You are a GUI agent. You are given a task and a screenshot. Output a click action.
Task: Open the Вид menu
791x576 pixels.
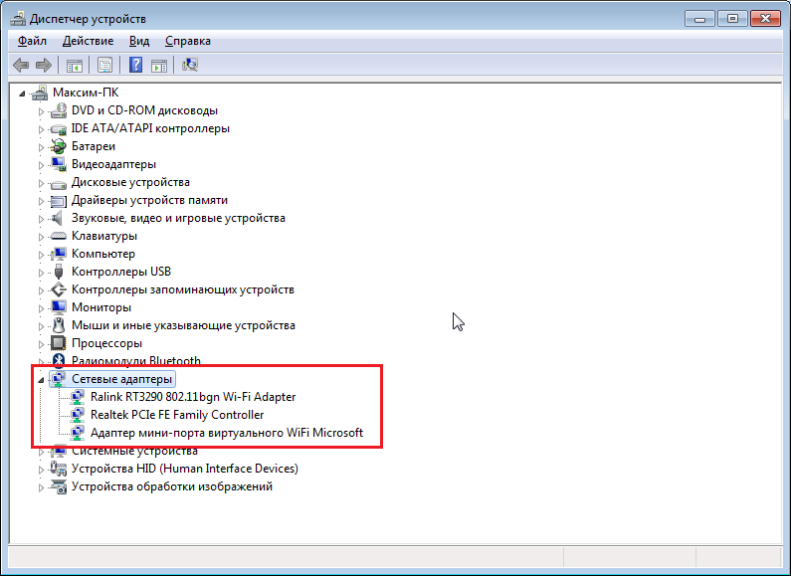139,41
